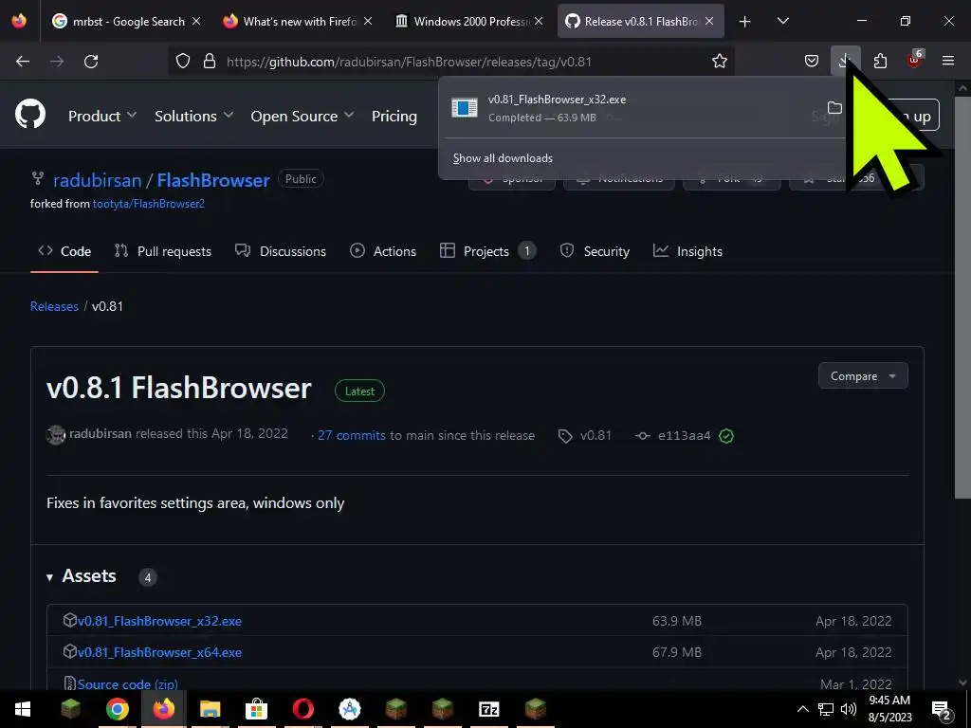971x728 pixels.
Task: Close the mrbst Google Search tab
Action: tap(196, 22)
